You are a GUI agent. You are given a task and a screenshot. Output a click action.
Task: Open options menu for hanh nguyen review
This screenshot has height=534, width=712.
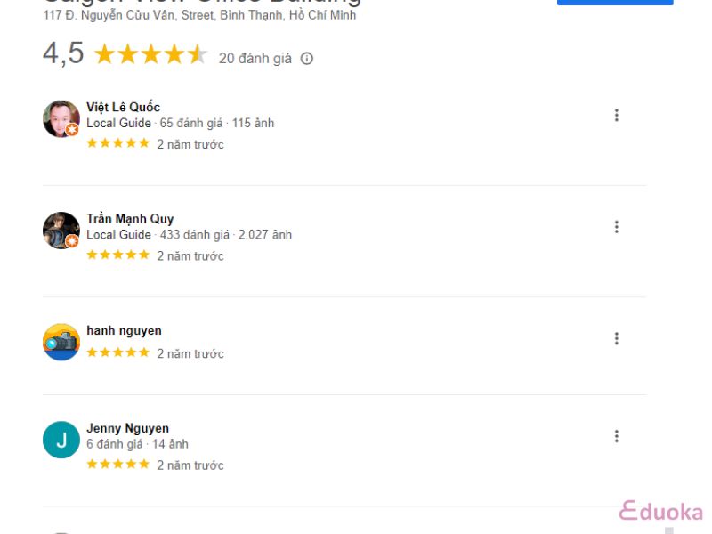[x=616, y=339]
